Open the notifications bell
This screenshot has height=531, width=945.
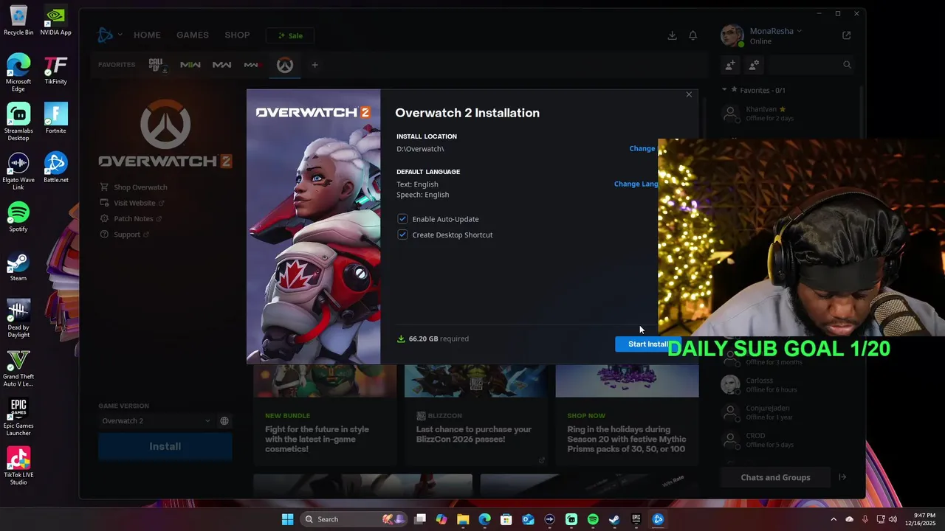[x=693, y=35]
